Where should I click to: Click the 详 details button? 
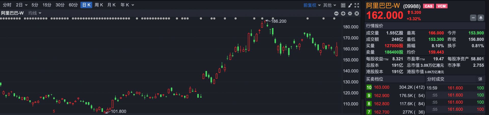[480, 79]
